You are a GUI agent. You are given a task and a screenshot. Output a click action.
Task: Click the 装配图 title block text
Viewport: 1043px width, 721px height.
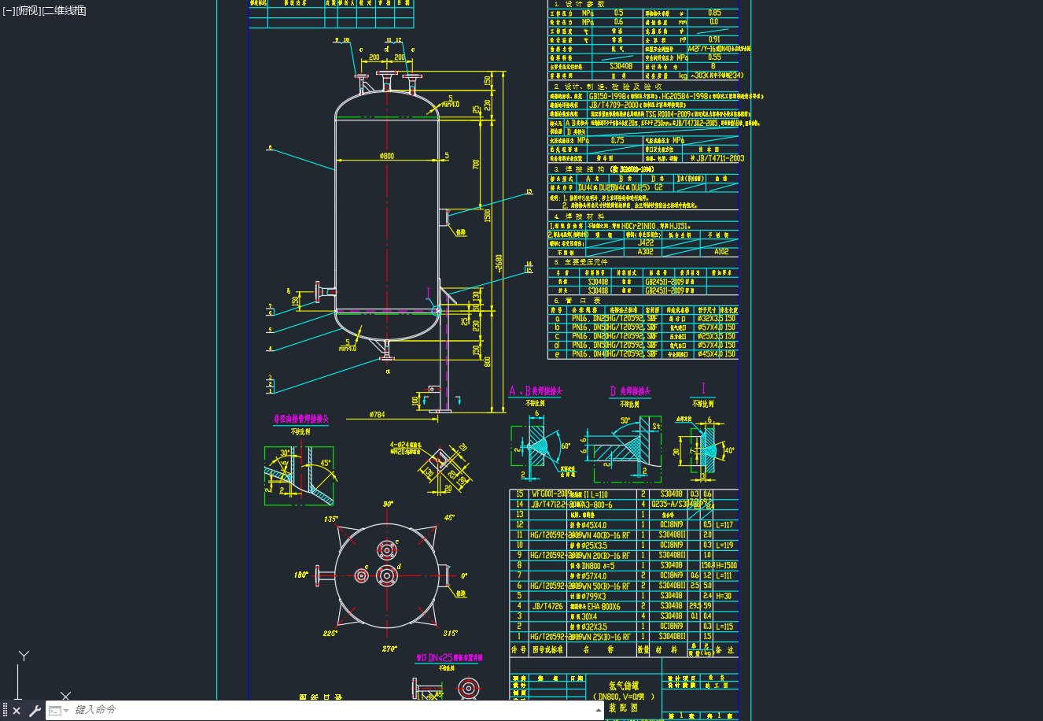(x=624, y=708)
